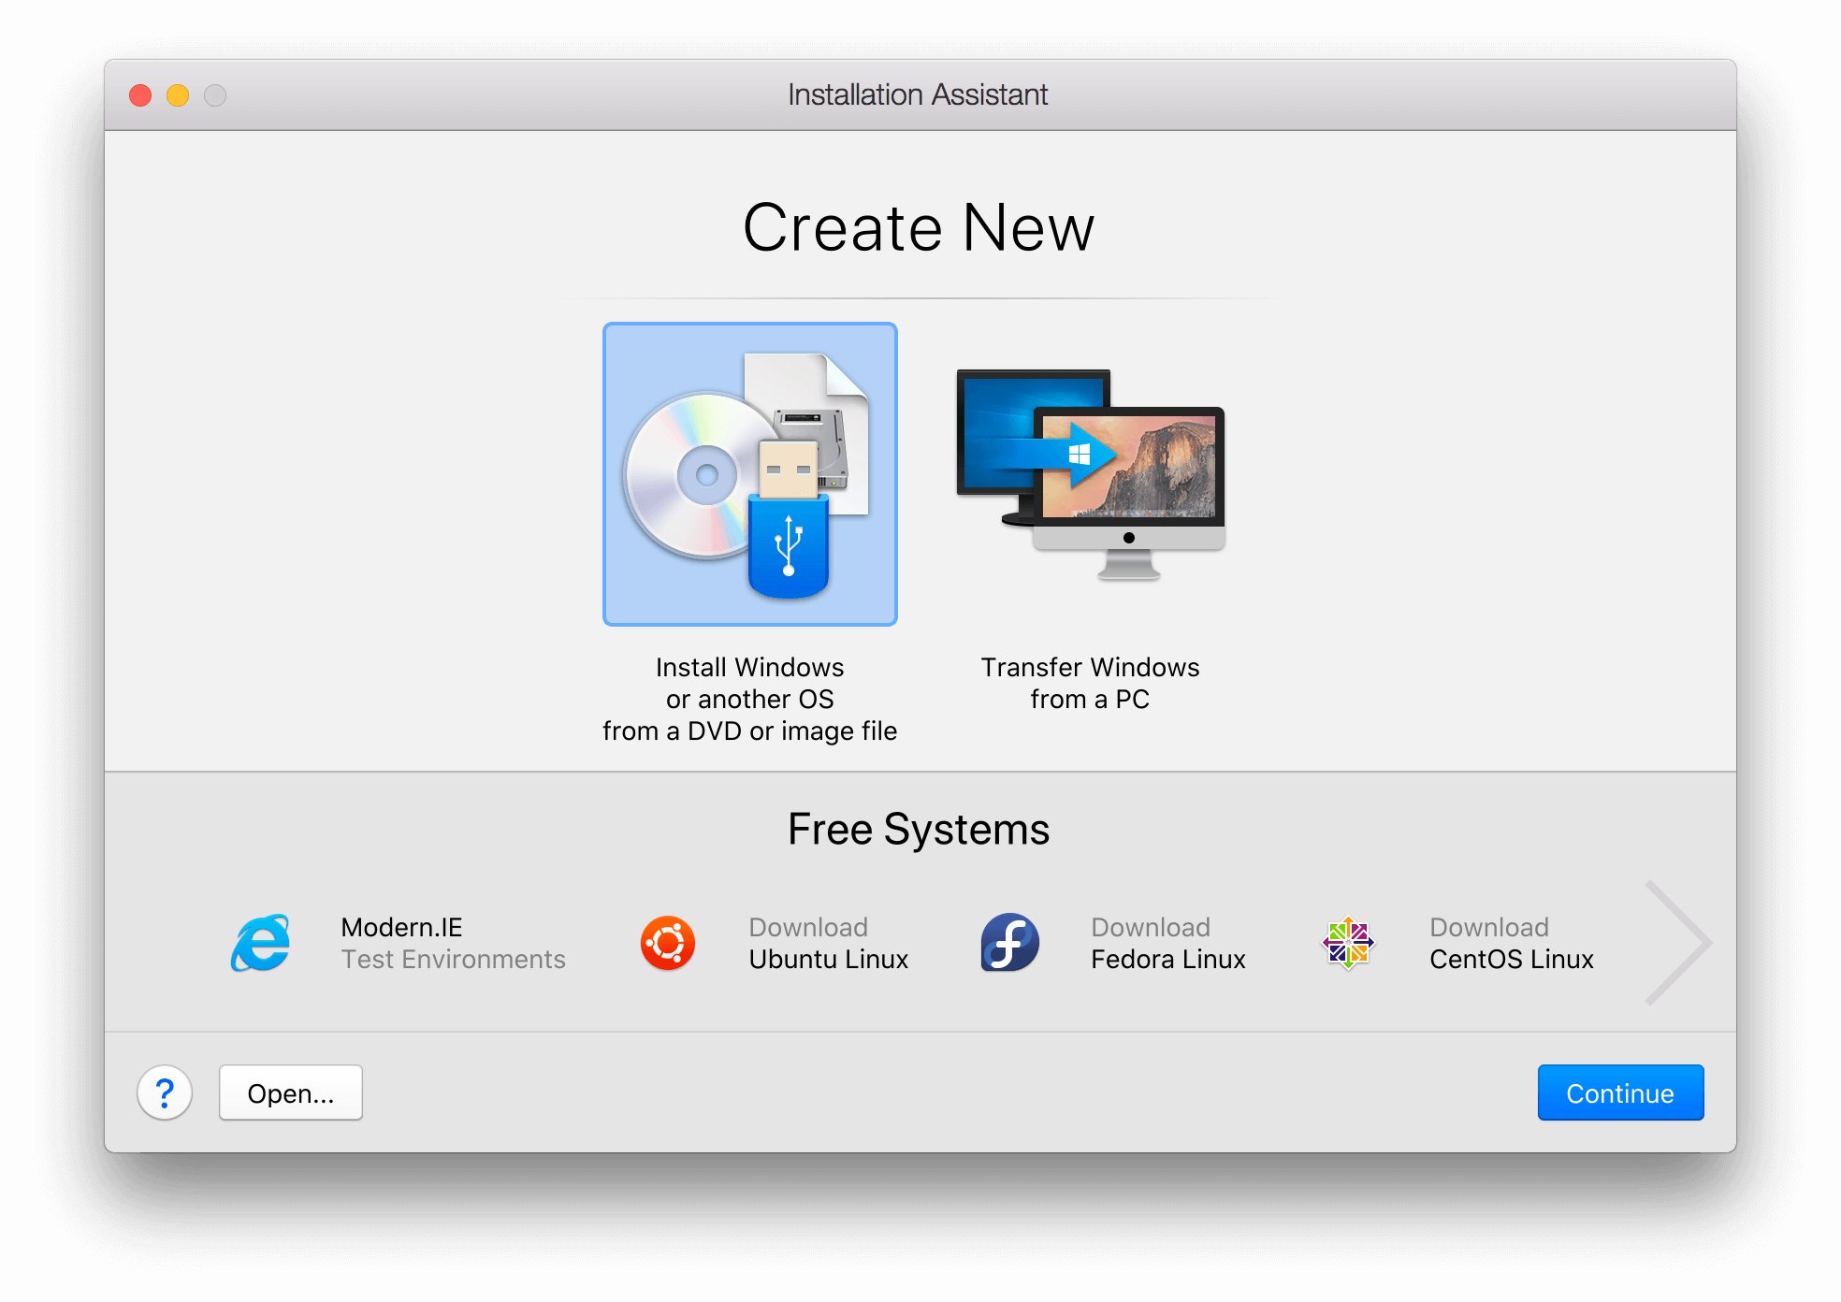Viewport: 1841px width, 1302px height.
Task: Minimize the window with the yellow button
Action: point(178,95)
